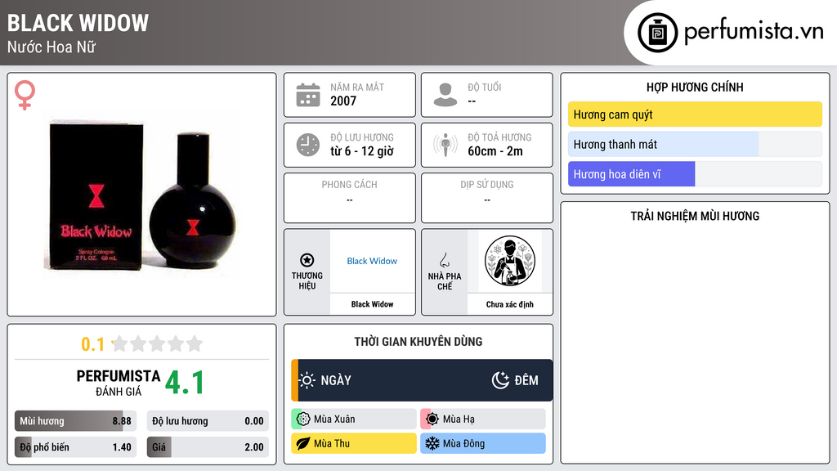Image resolution: width=837 pixels, height=471 pixels.
Task: Click the Dịp sử dụng info card
Action: click(487, 198)
